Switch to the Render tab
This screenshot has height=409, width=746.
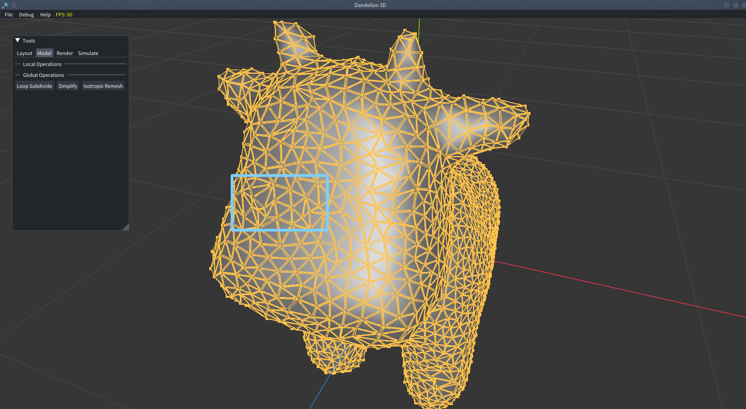(x=64, y=53)
